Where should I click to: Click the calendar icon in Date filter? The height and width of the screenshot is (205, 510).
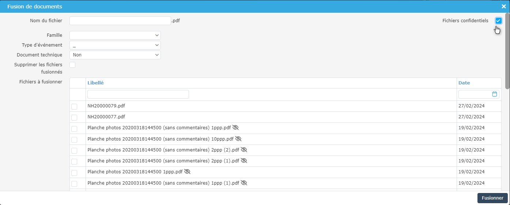pyautogui.click(x=495, y=94)
